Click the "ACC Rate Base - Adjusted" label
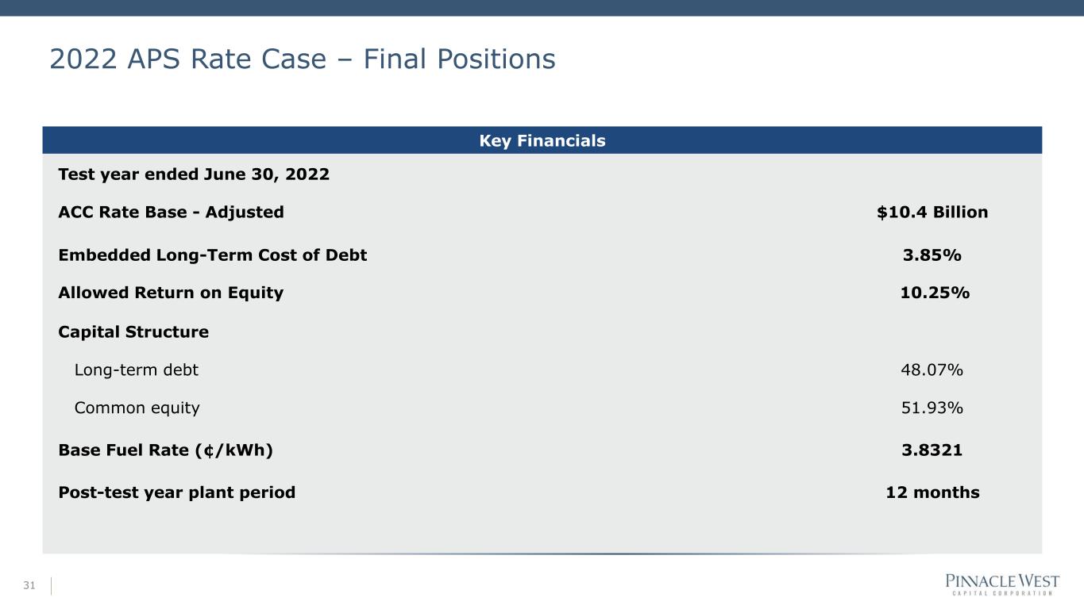 [x=171, y=213]
